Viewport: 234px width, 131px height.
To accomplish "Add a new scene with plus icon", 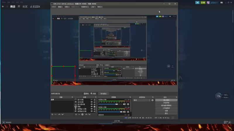I will tap(52, 114).
